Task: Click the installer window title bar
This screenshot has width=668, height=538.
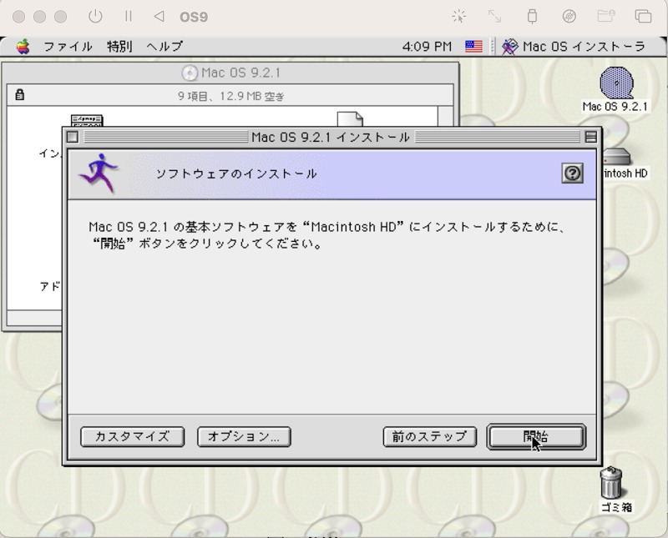Action: pyautogui.click(x=331, y=137)
